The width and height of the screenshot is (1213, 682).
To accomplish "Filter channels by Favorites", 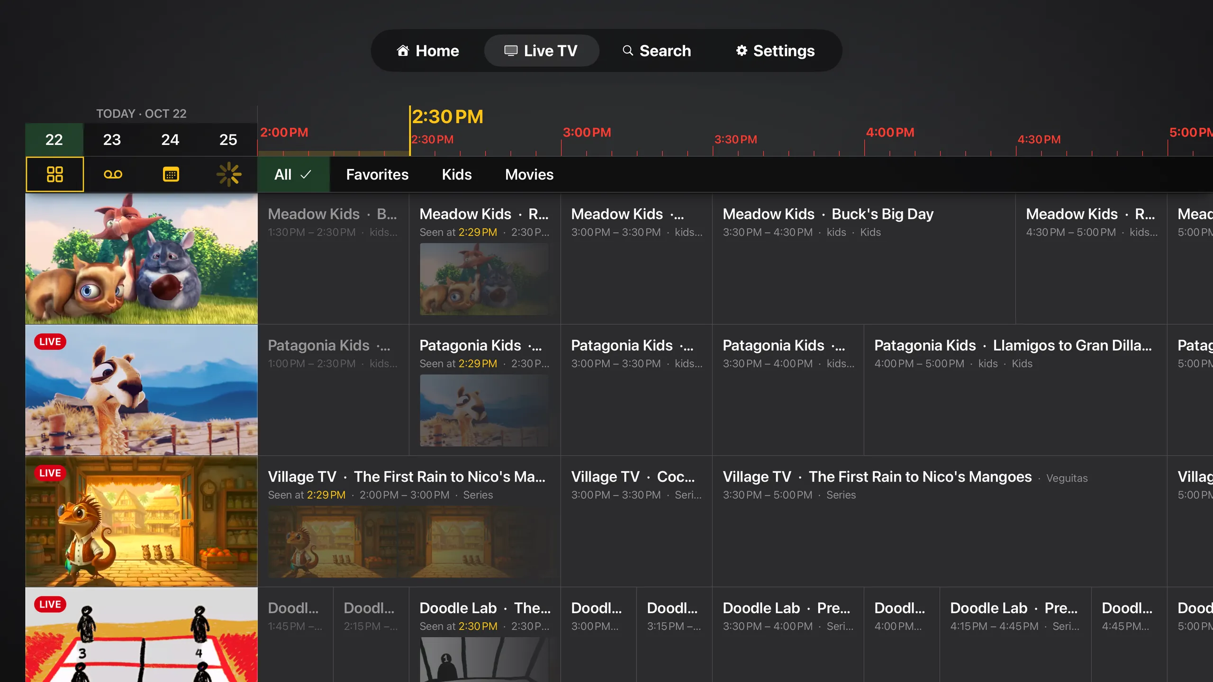I will click(377, 174).
